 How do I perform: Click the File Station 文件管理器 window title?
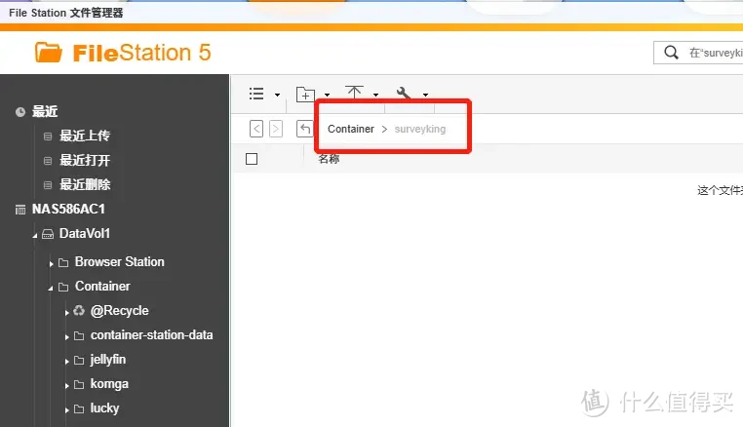pos(66,13)
